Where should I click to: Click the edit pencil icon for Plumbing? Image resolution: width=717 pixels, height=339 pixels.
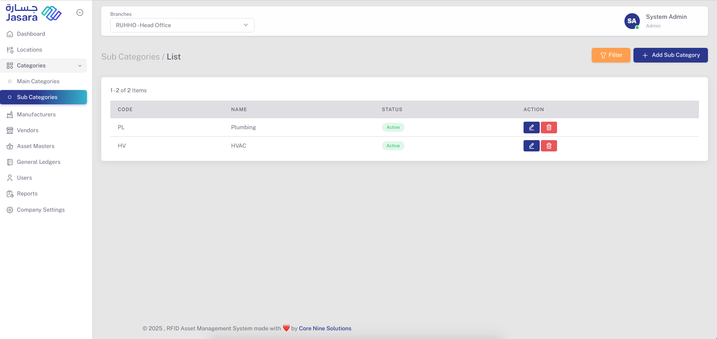531,128
